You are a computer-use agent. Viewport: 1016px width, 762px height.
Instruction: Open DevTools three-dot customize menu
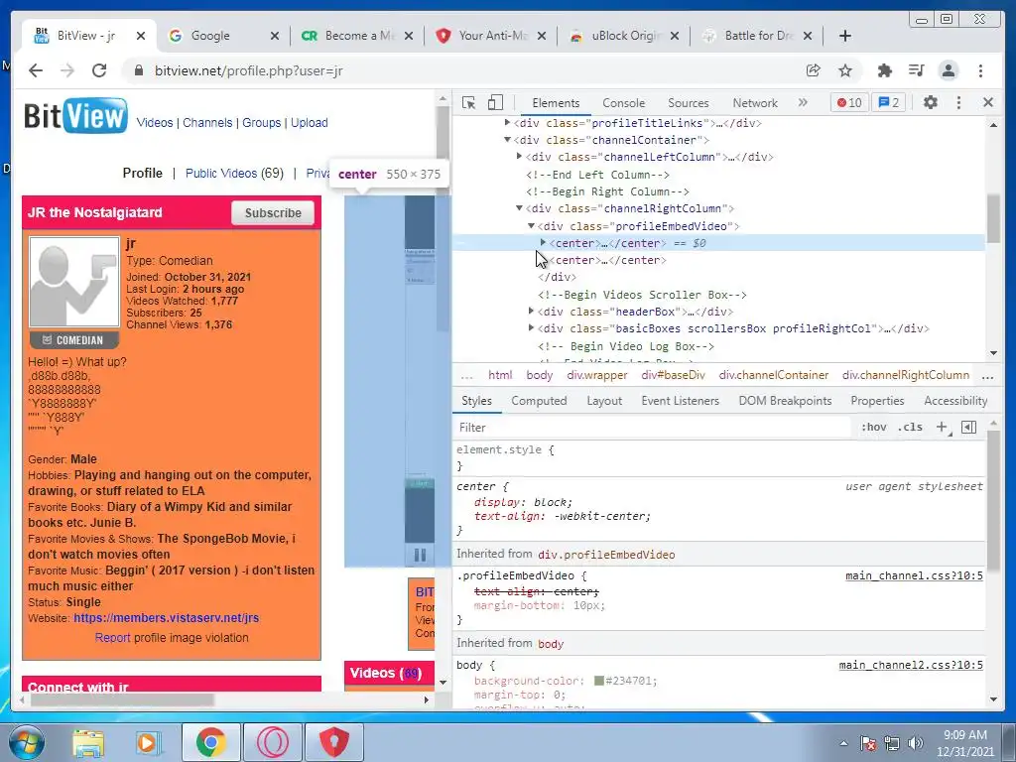click(x=959, y=102)
